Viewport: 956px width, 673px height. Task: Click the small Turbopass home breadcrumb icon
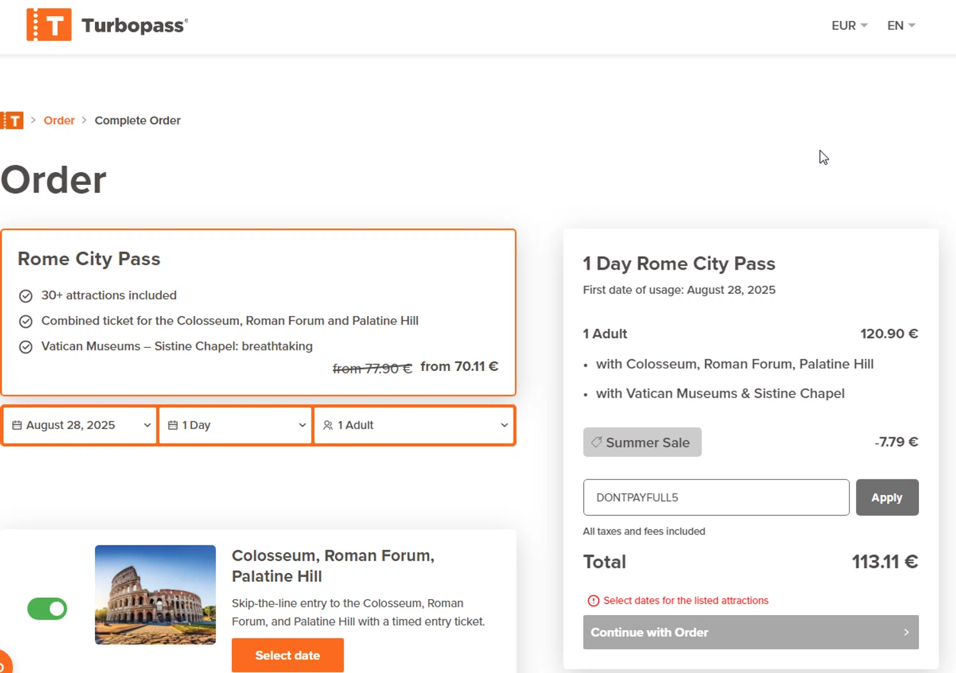[11, 120]
